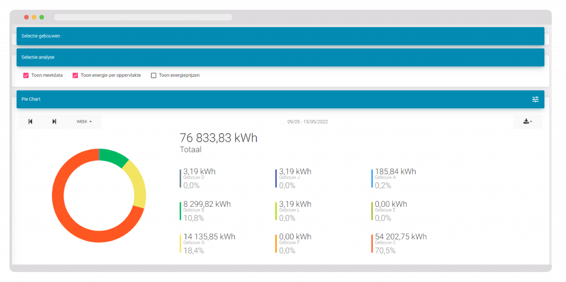Viewport: 566px width, 282px height.
Task: Go to the next week period
Action: 54,122
